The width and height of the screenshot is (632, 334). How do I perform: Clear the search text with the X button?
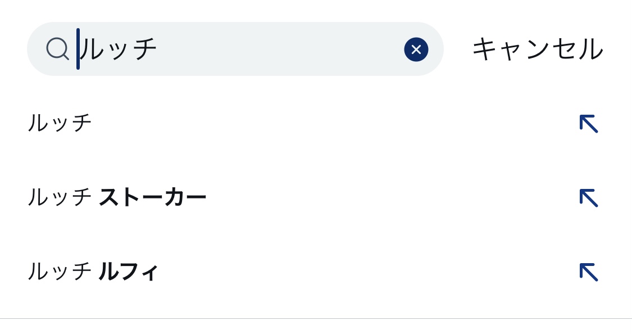pyautogui.click(x=416, y=49)
